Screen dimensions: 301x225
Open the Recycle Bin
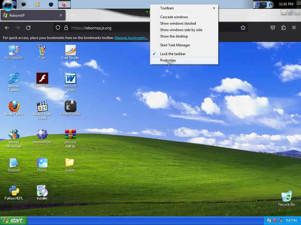coord(287,198)
